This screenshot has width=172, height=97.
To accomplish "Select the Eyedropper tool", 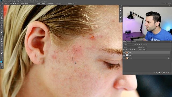I will point(2,23).
